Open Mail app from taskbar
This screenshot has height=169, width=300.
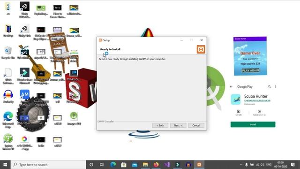pyautogui.click(x=135, y=165)
